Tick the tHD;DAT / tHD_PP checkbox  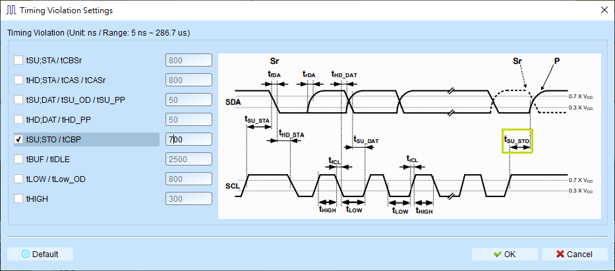click(18, 119)
